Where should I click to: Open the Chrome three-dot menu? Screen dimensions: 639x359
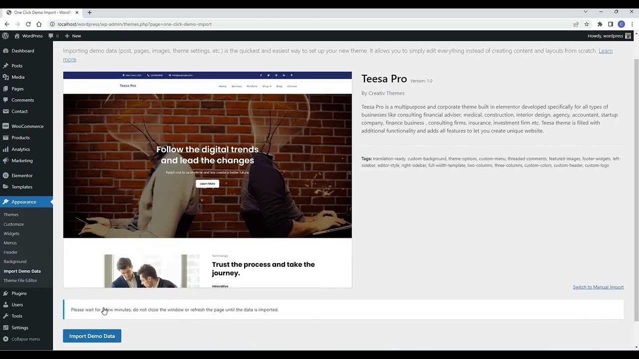pyautogui.click(x=632, y=24)
